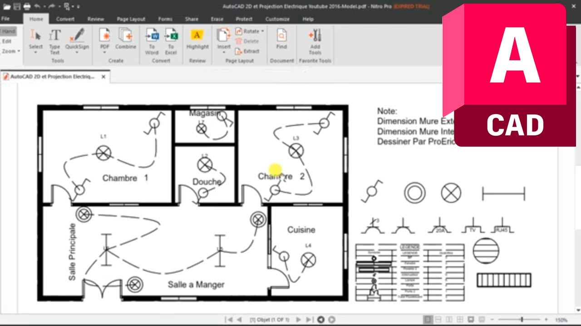Open the Help ribbon tab
This screenshot has width=581, height=326.
[308, 19]
